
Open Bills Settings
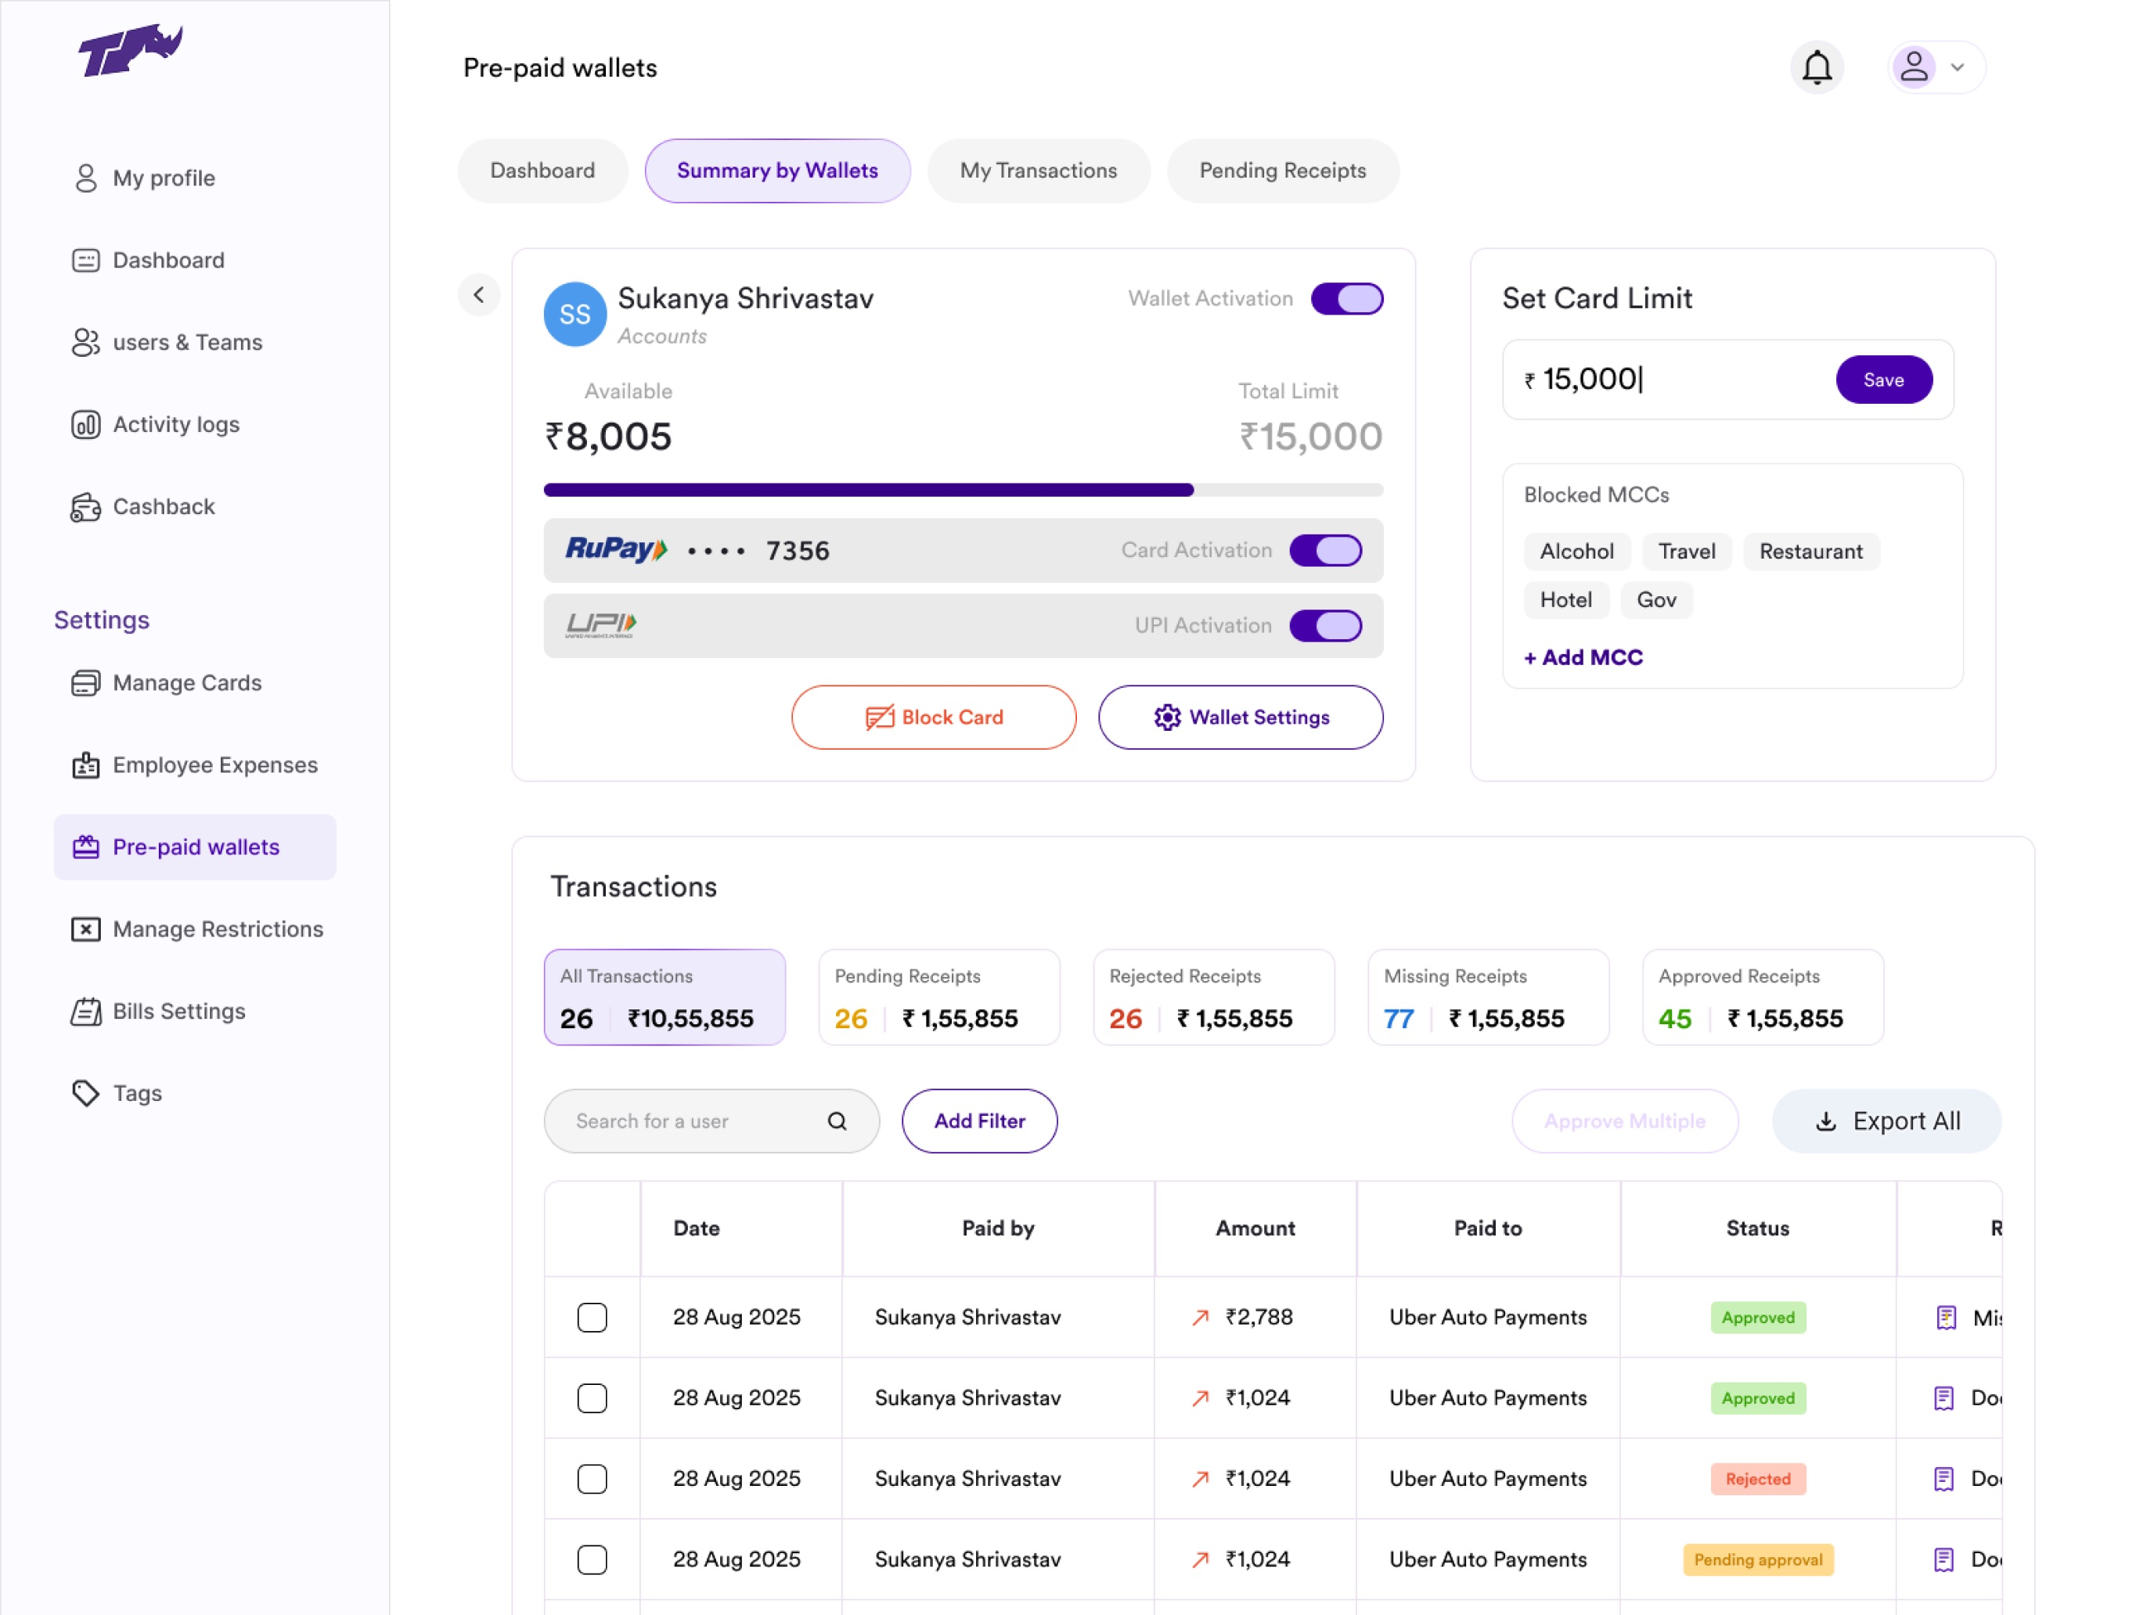click(x=158, y=1012)
